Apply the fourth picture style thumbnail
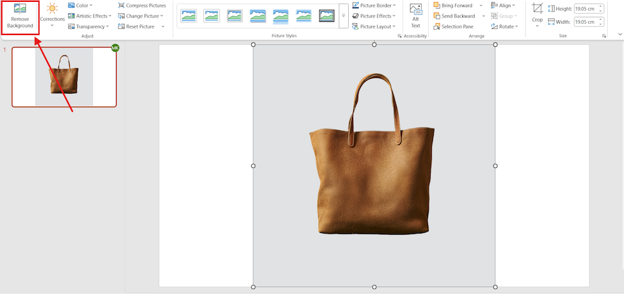This screenshot has width=624, height=294. pyautogui.click(x=258, y=16)
